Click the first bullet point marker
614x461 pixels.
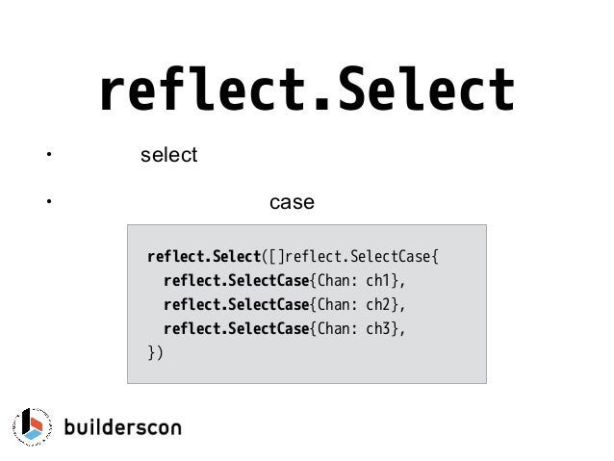pos(48,154)
